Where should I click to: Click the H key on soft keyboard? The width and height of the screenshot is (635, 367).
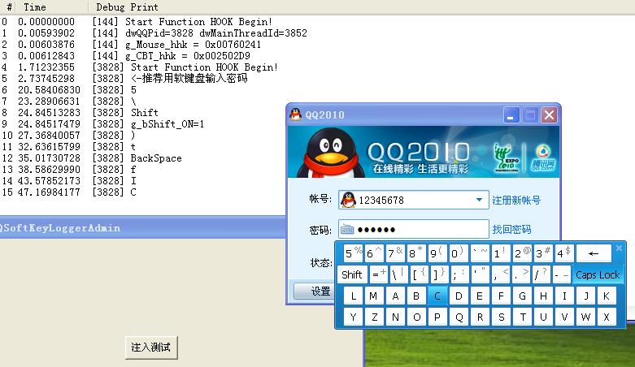(543, 296)
